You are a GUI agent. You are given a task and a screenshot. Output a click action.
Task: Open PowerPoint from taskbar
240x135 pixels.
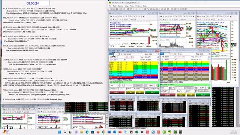pyautogui.click(x=120, y=132)
